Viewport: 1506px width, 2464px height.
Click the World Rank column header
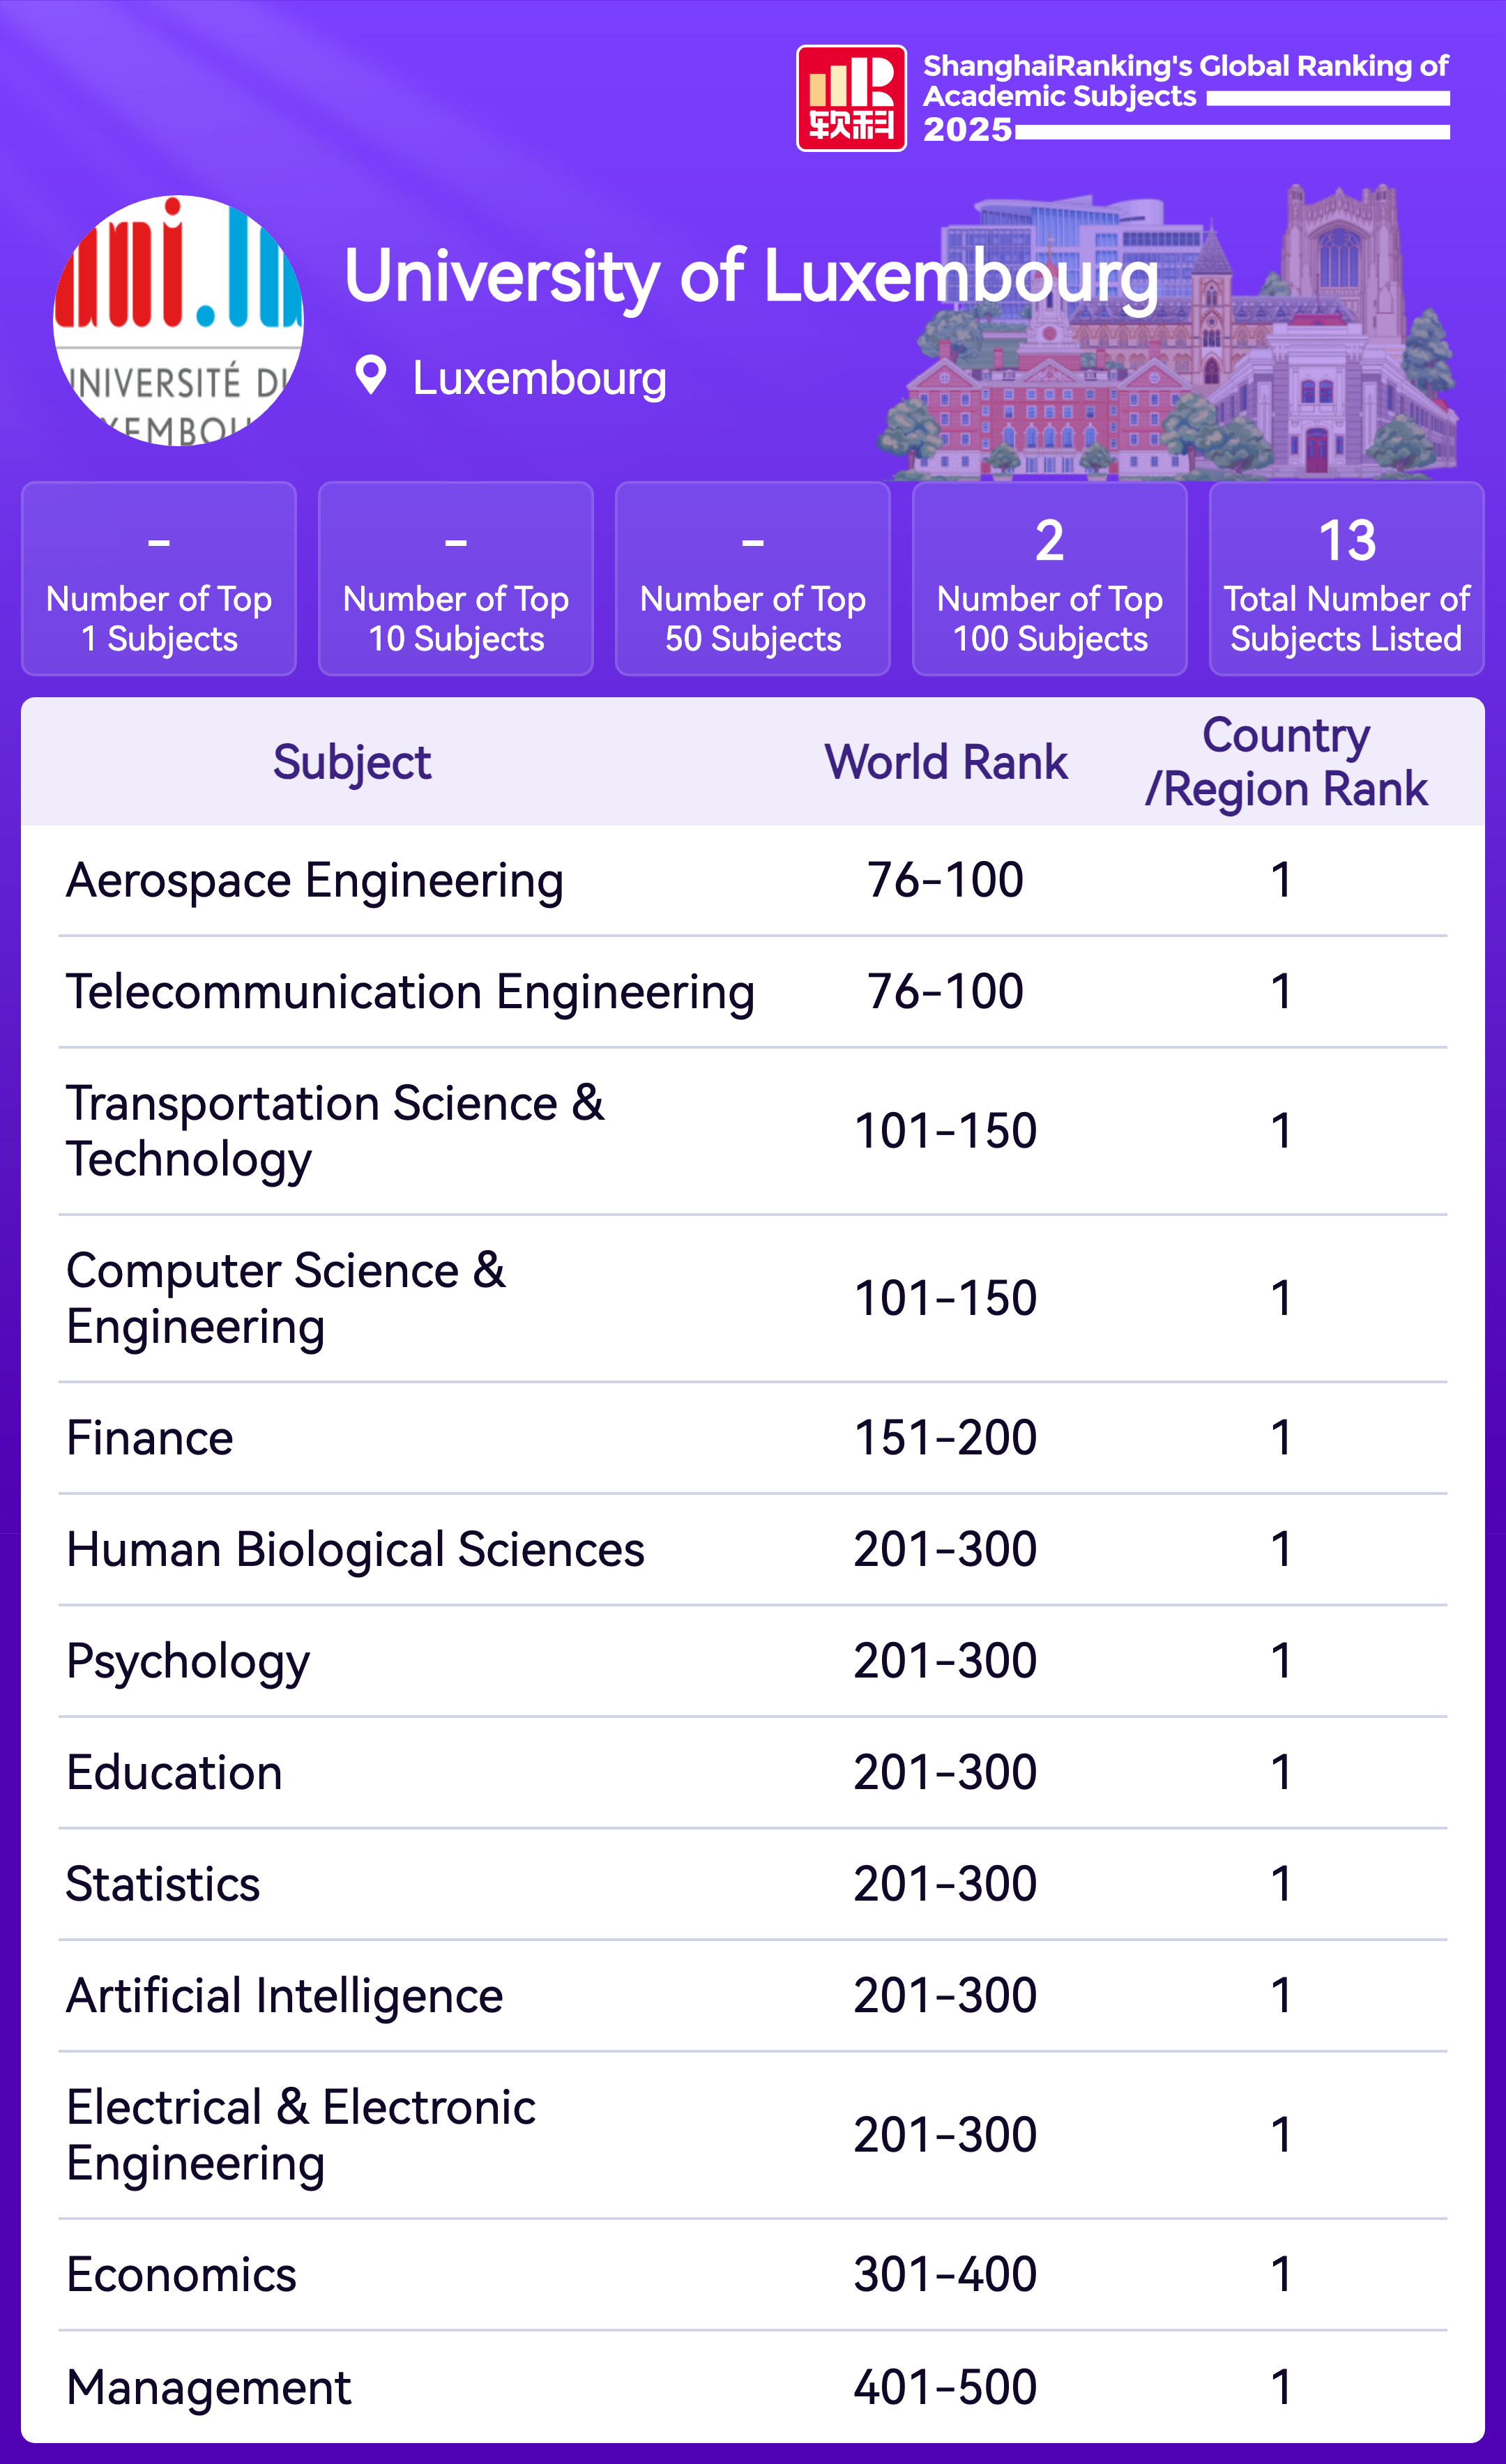coord(946,762)
